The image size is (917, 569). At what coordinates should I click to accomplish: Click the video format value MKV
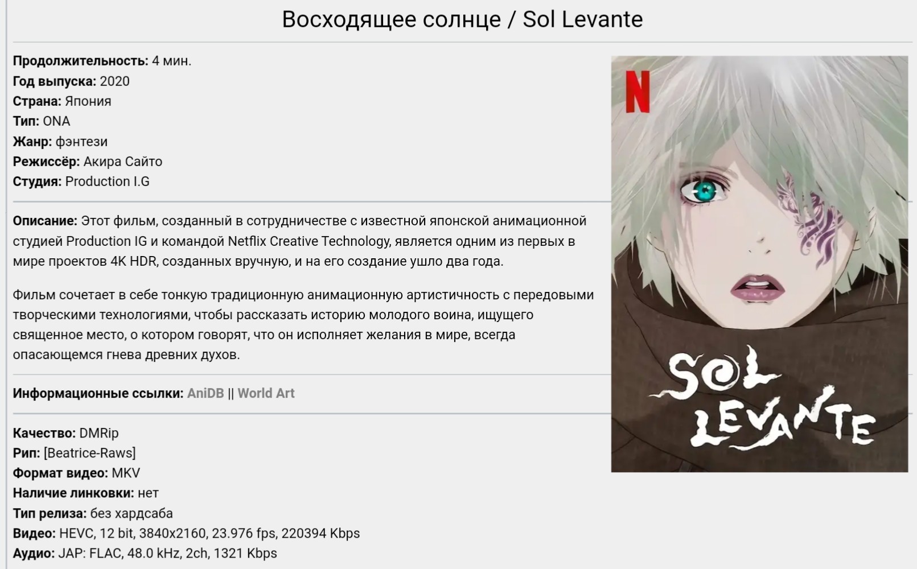tap(125, 473)
